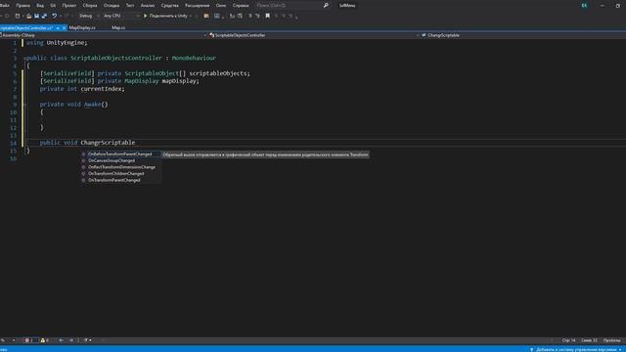Image resolution: width=626 pixels, height=352 pixels.
Task: Click Добавить в систему управления версиями
Action: pos(576,350)
